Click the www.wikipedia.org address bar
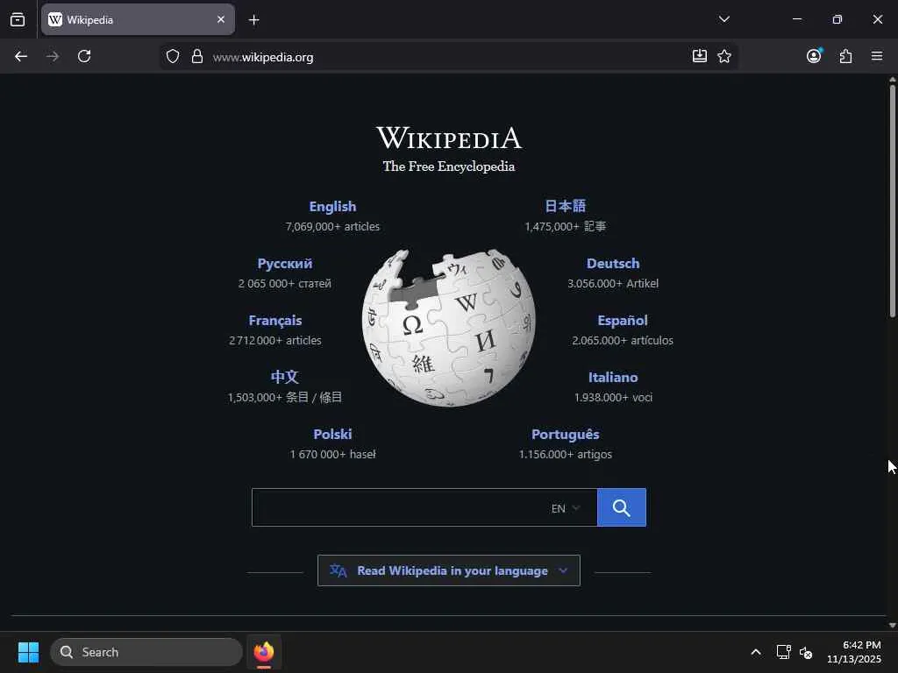The width and height of the screenshot is (898, 673). [446, 57]
